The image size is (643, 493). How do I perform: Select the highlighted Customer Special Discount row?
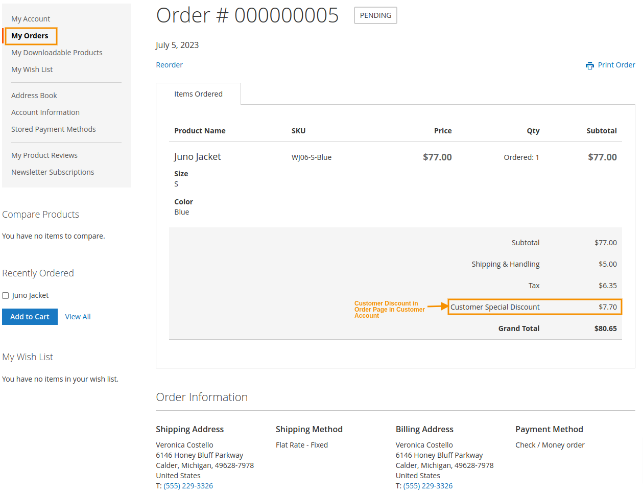(x=535, y=307)
